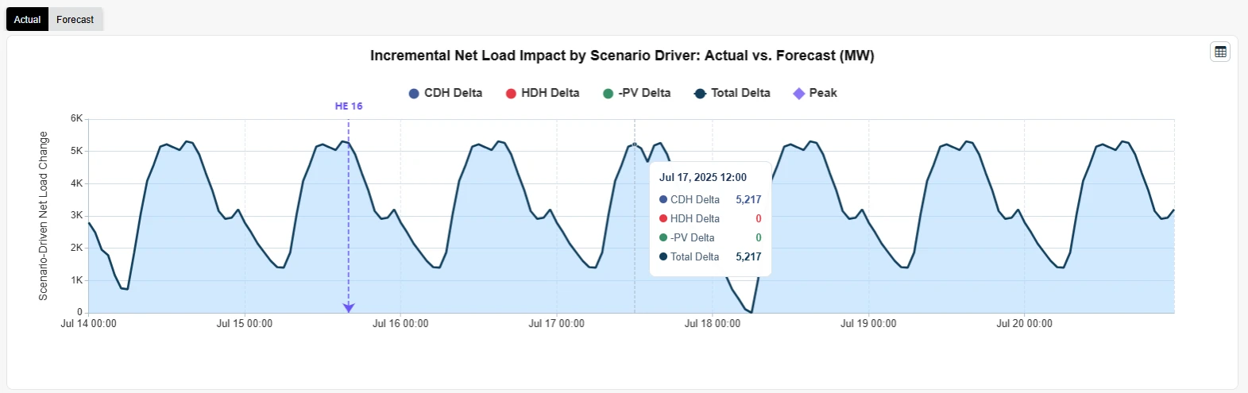Click the Jul 14 00:00 axis label
Image resolution: width=1248 pixels, height=393 pixels.
point(88,323)
